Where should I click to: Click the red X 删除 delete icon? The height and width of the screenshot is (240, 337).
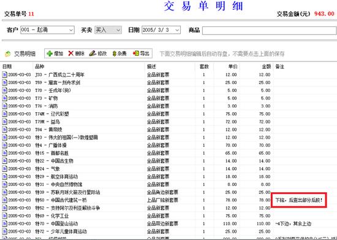pyautogui.click(x=71, y=53)
